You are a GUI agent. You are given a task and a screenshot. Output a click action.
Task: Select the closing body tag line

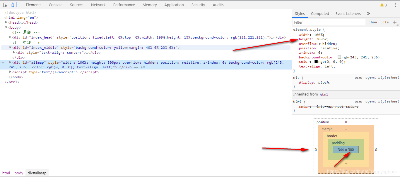coord(15,77)
